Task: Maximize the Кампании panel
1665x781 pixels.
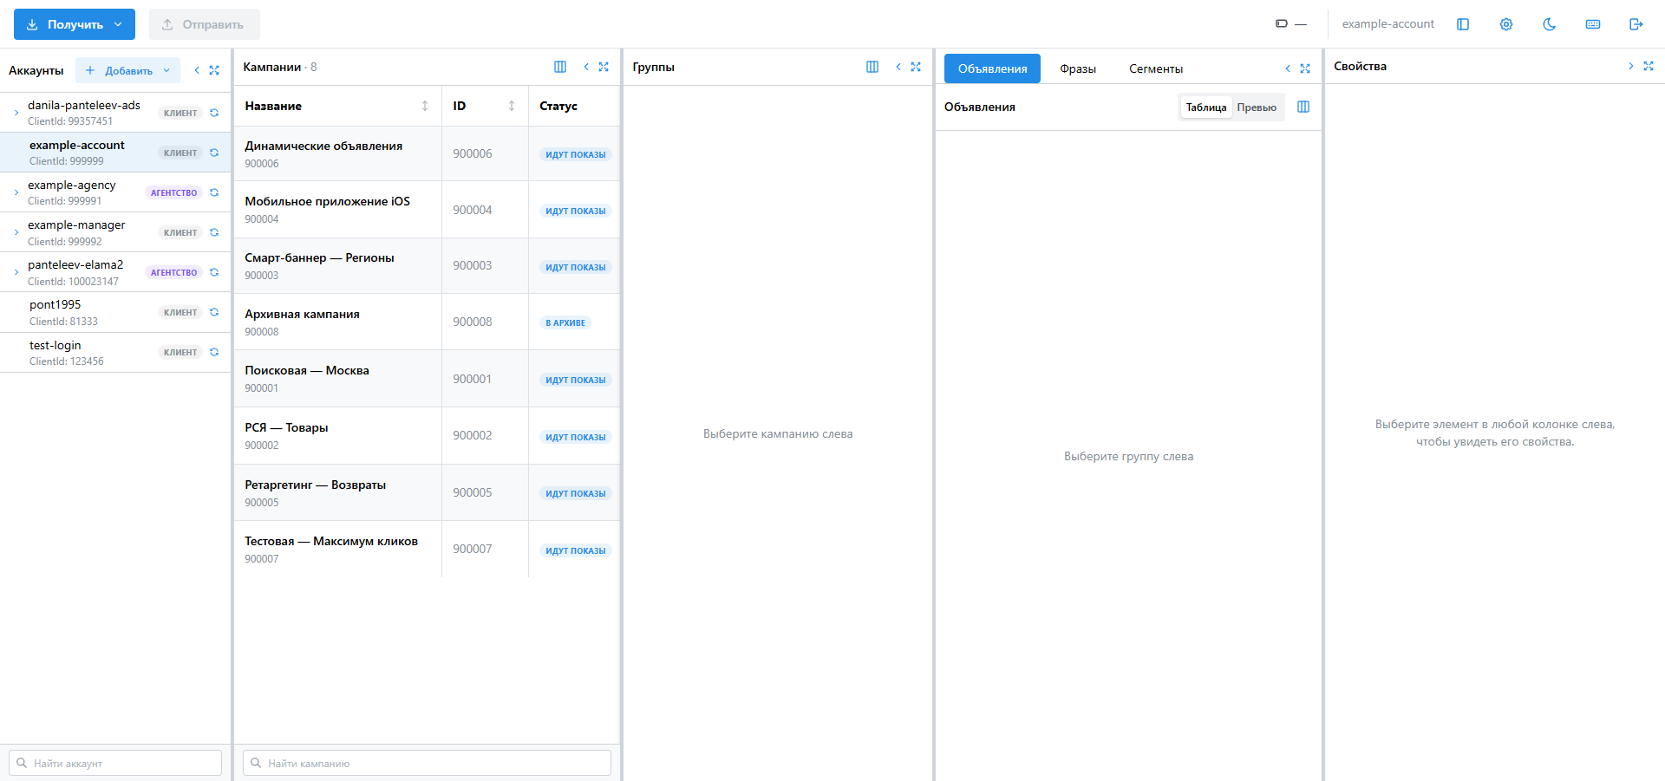Action: (x=604, y=67)
